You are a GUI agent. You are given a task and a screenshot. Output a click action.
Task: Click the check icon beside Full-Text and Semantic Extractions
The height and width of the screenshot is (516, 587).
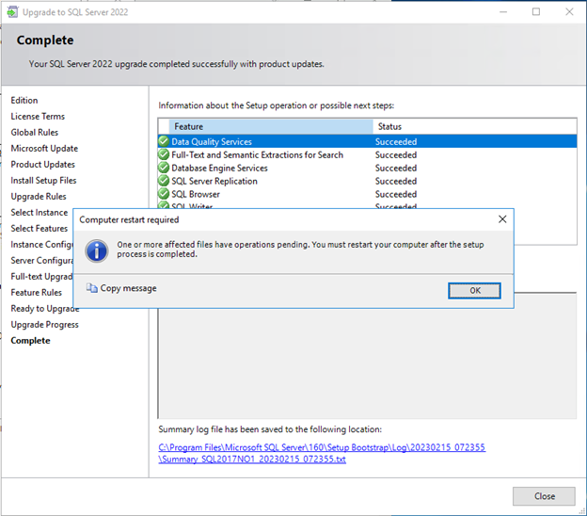pyautogui.click(x=164, y=155)
